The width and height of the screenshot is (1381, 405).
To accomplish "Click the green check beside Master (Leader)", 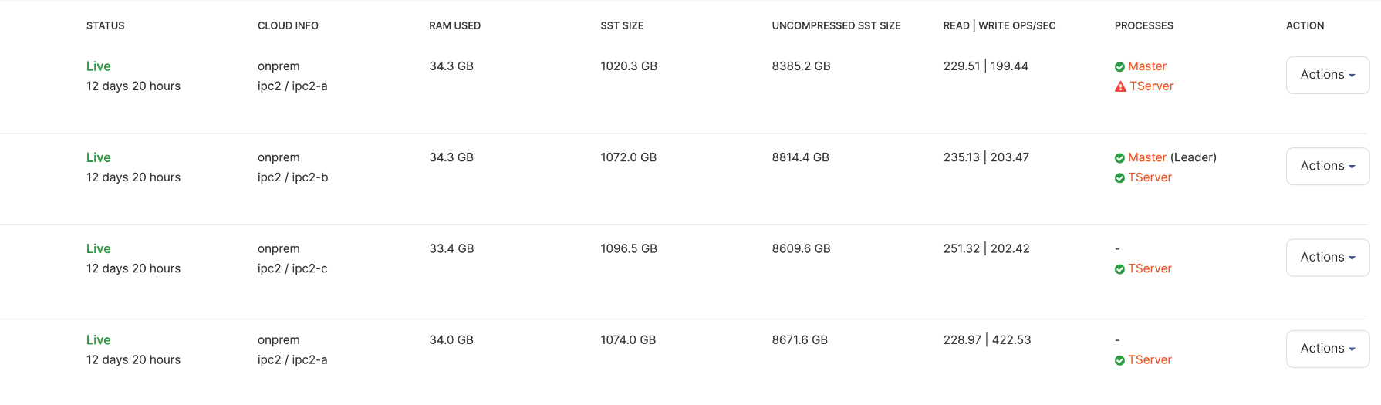I will (1119, 158).
